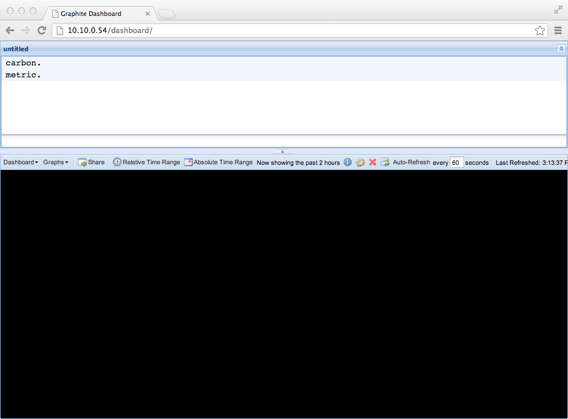Open the Chrome hamburger menu

click(558, 31)
